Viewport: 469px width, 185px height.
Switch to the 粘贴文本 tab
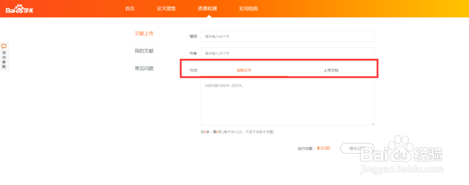244,70
